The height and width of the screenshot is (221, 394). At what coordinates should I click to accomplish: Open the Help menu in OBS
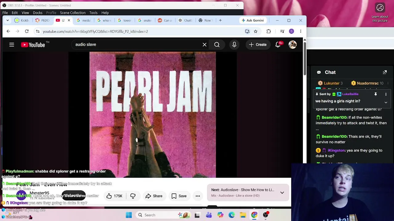click(x=105, y=13)
